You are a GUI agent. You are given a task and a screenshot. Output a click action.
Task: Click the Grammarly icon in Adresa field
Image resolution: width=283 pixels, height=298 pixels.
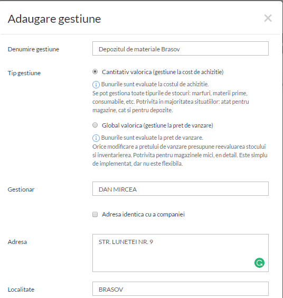[259, 263]
